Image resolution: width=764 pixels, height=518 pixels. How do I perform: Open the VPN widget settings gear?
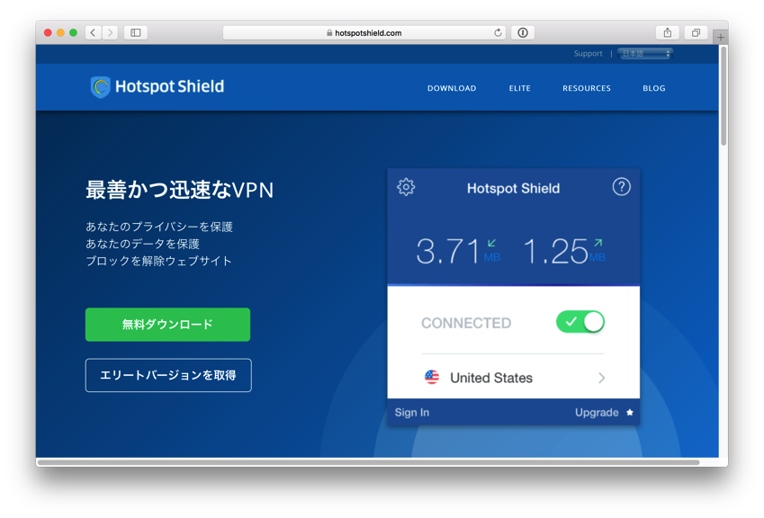(405, 187)
